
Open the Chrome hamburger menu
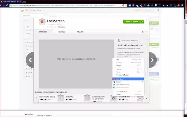point(182,5)
